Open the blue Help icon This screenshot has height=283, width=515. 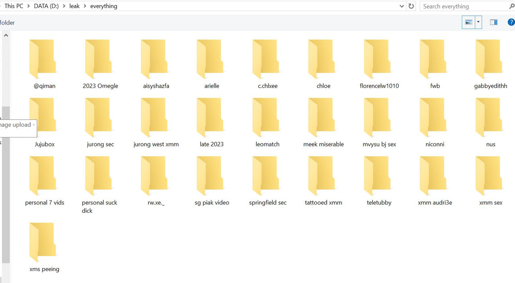(x=511, y=23)
